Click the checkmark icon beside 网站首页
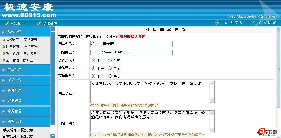 pos(6,24)
